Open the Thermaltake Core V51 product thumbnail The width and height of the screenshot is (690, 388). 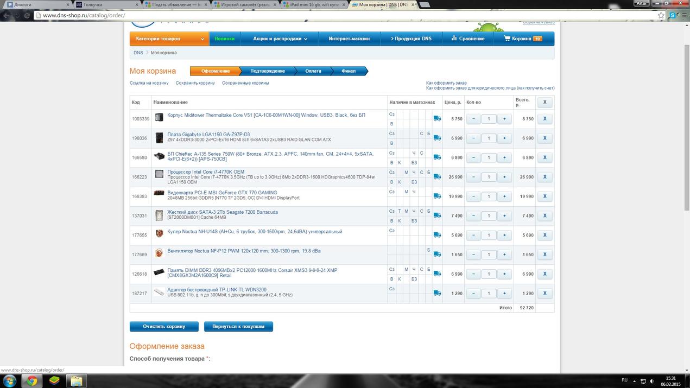pyautogui.click(x=159, y=117)
